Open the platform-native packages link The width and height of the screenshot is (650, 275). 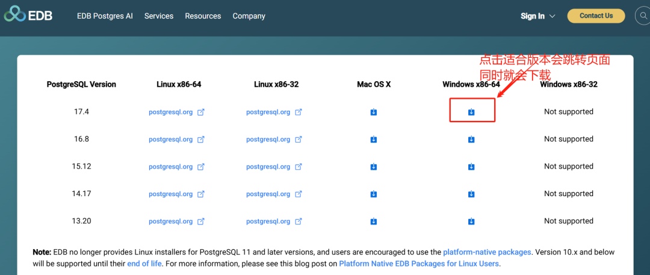click(x=487, y=252)
